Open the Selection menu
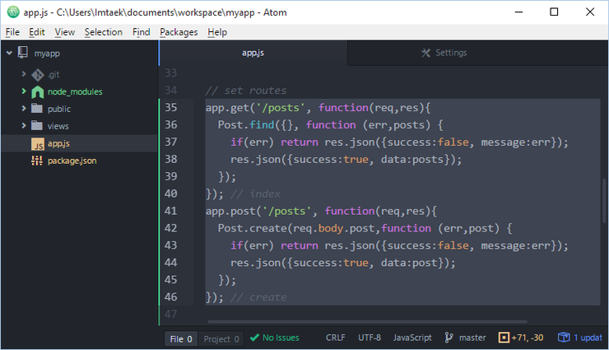609x350 pixels. click(104, 32)
